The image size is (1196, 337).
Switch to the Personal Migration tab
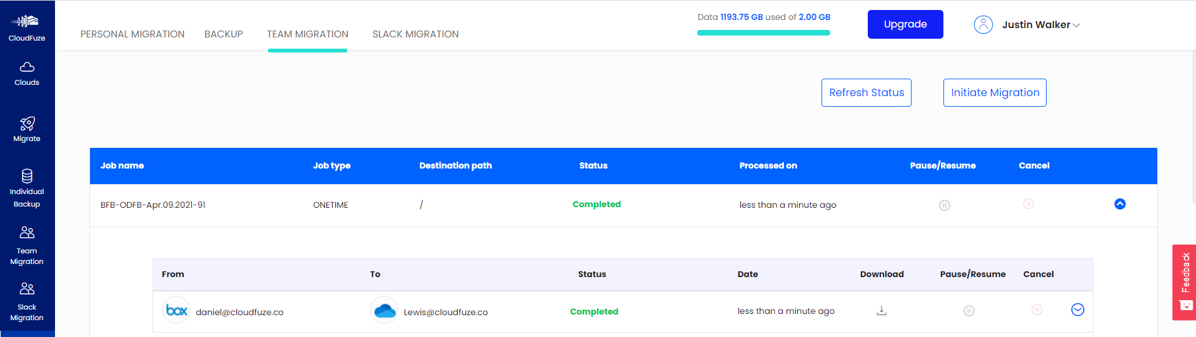(133, 34)
